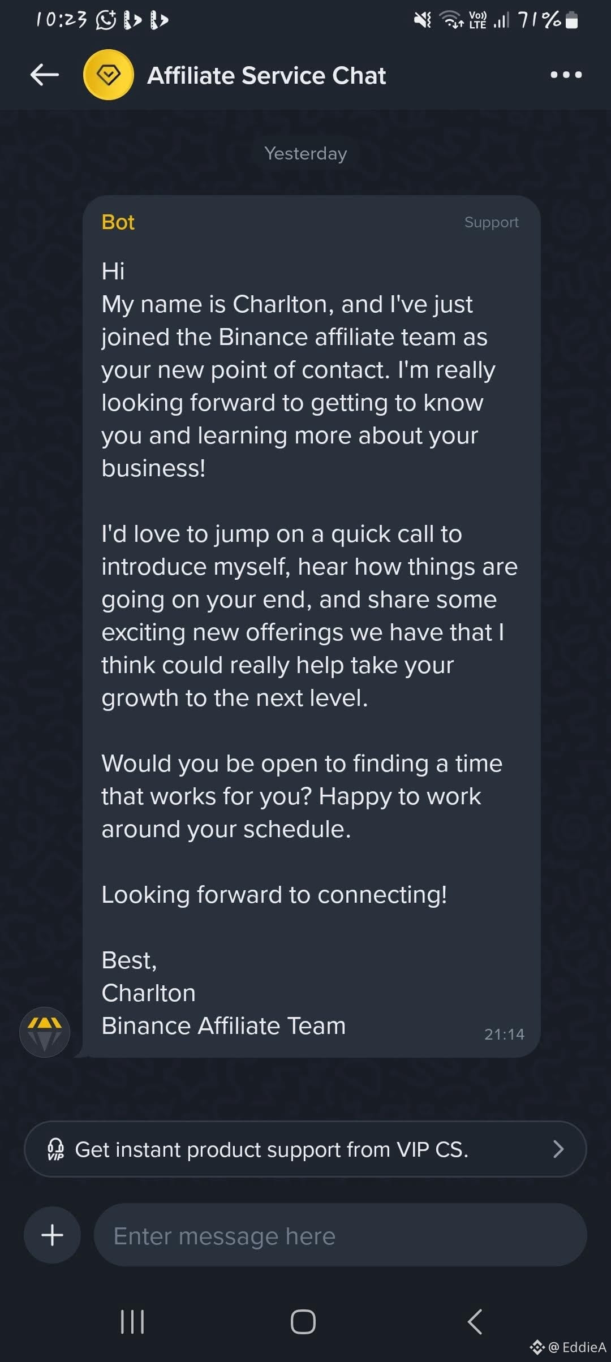This screenshot has width=611, height=1362.
Task: Tap Charlton's message bubble text
Action: coord(309,648)
